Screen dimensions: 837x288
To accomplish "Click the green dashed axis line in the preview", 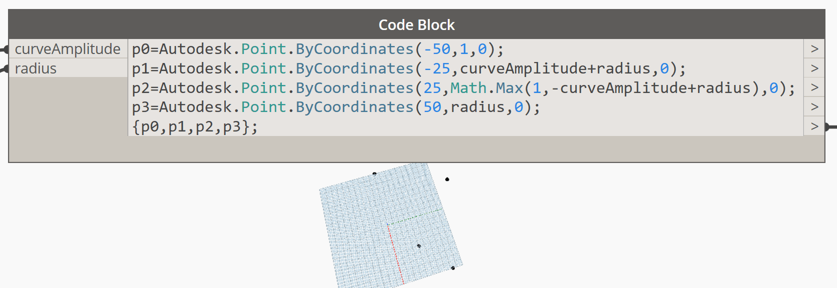I will point(415,216).
